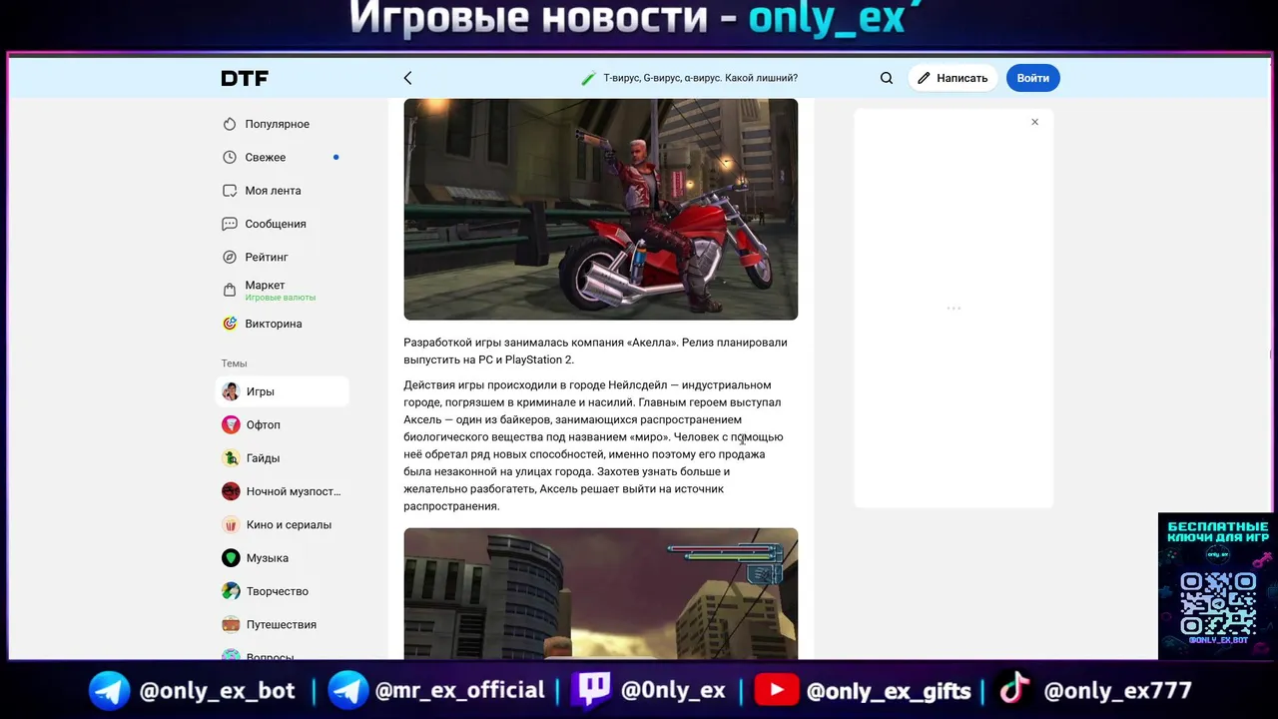Select the Музыка topic
The height and width of the screenshot is (719, 1278).
tap(268, 558)
